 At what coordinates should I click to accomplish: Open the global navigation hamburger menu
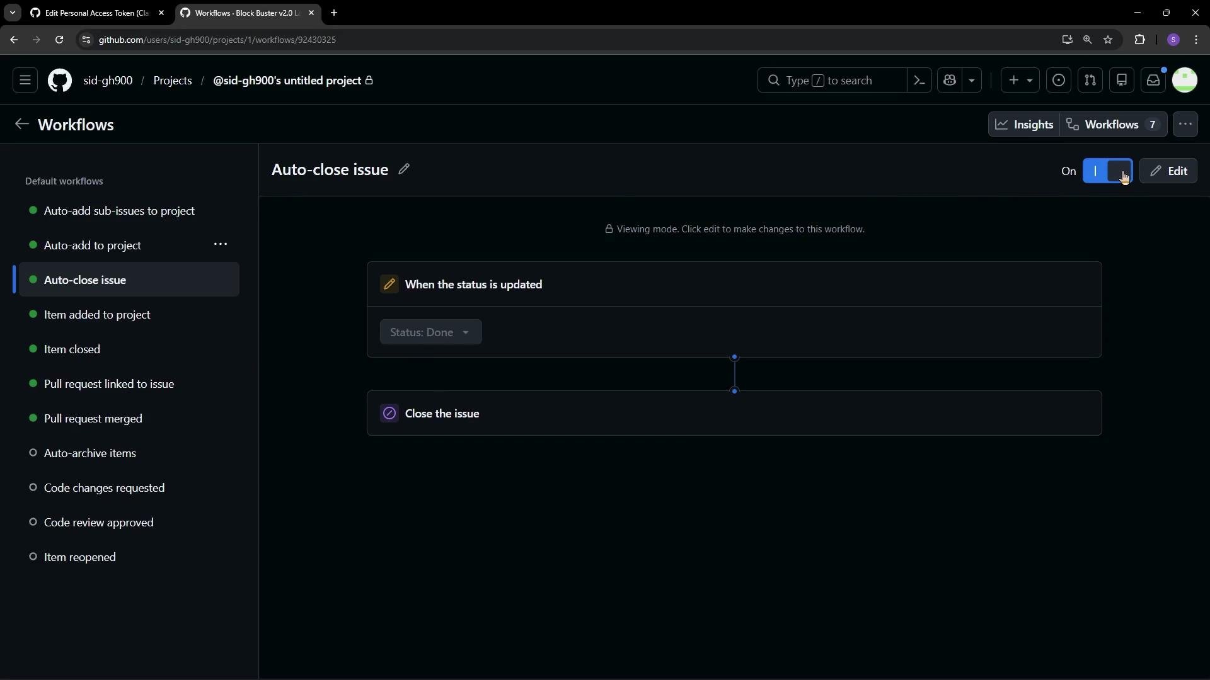point(25,81)
